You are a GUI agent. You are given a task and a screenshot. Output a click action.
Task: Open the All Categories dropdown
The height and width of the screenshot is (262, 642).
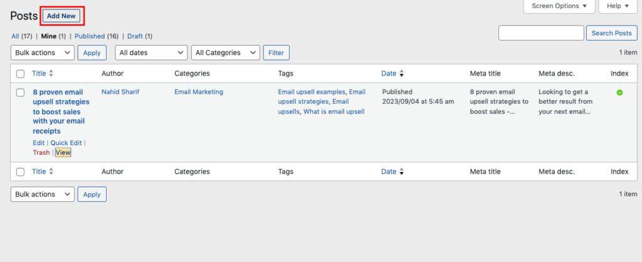tap(226, 53)
